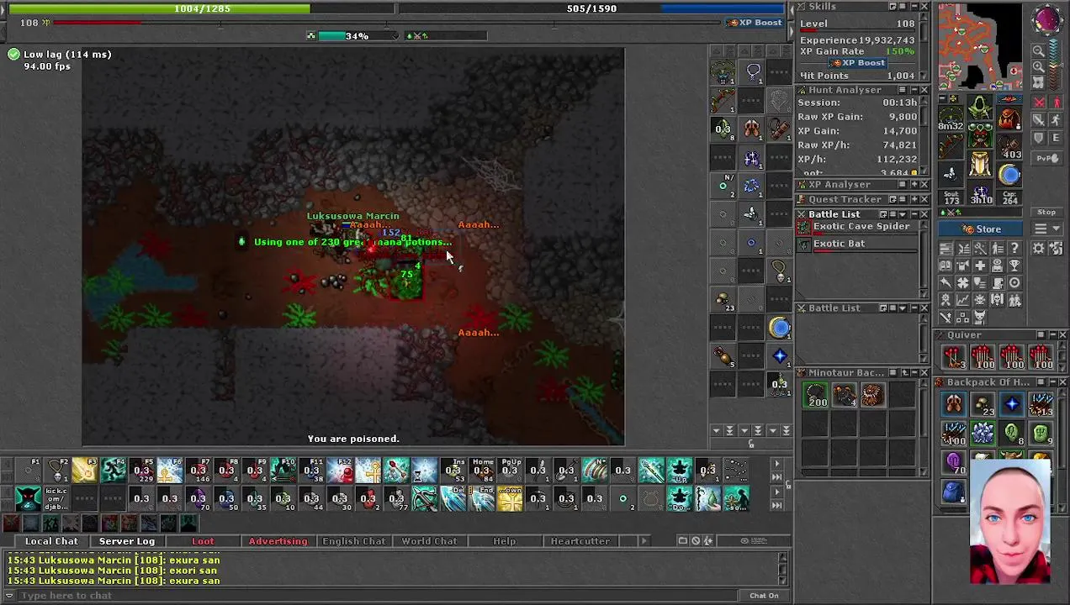Toggle chase mode running figure
1070x605 pixels.
(x=1057, y=120)
